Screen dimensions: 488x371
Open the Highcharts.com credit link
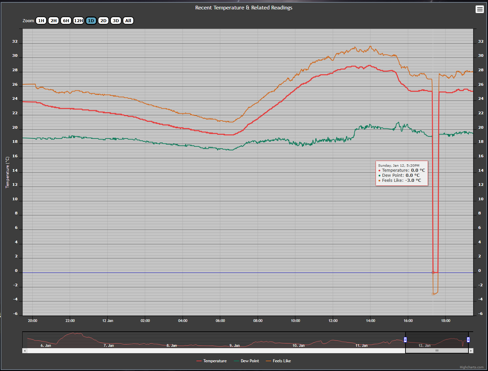click(471, 367)
